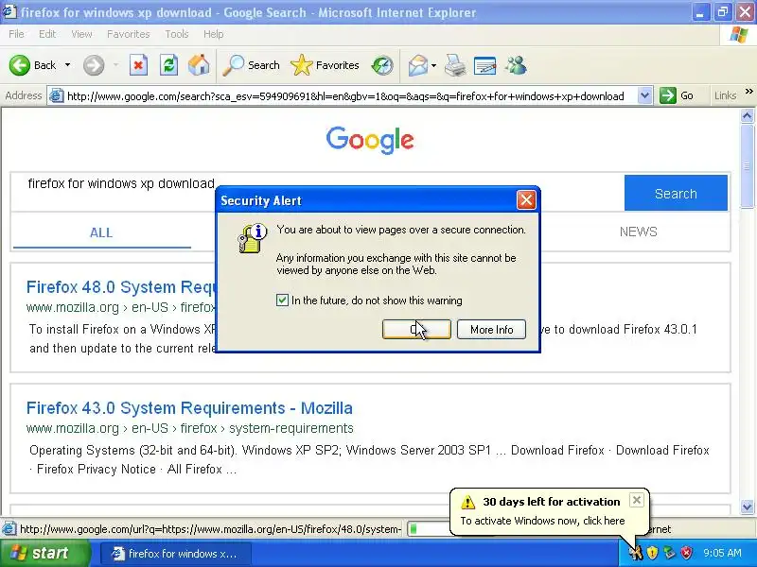Open Firefox 48.0 System Requirements result
757x567 pixels.
coord(122,287)
